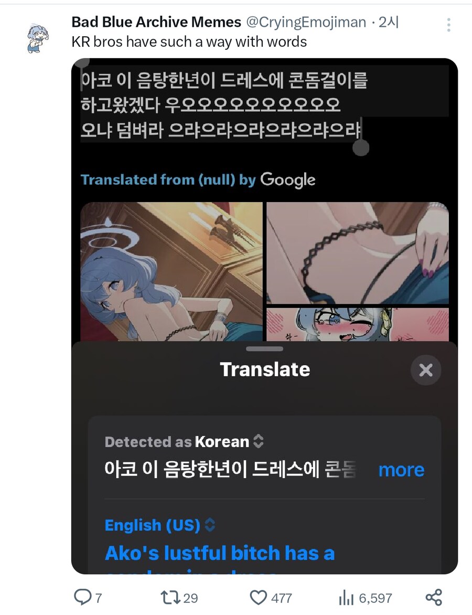Tap the retweet icon
The width and height of the screenshot is (472, 615).
(x=170, y=597)
